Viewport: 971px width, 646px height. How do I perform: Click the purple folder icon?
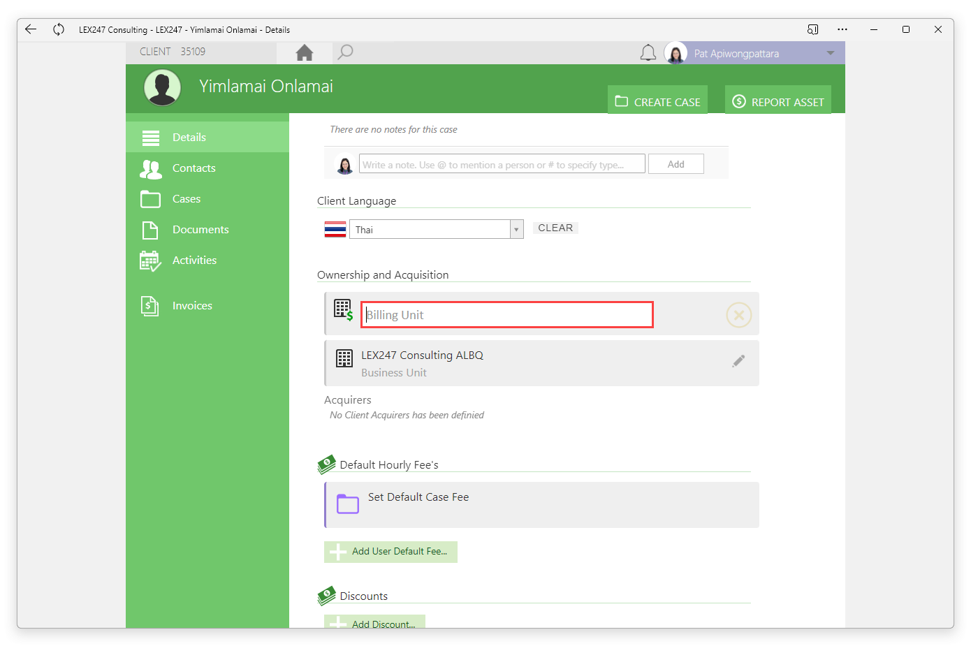(347, 504)
